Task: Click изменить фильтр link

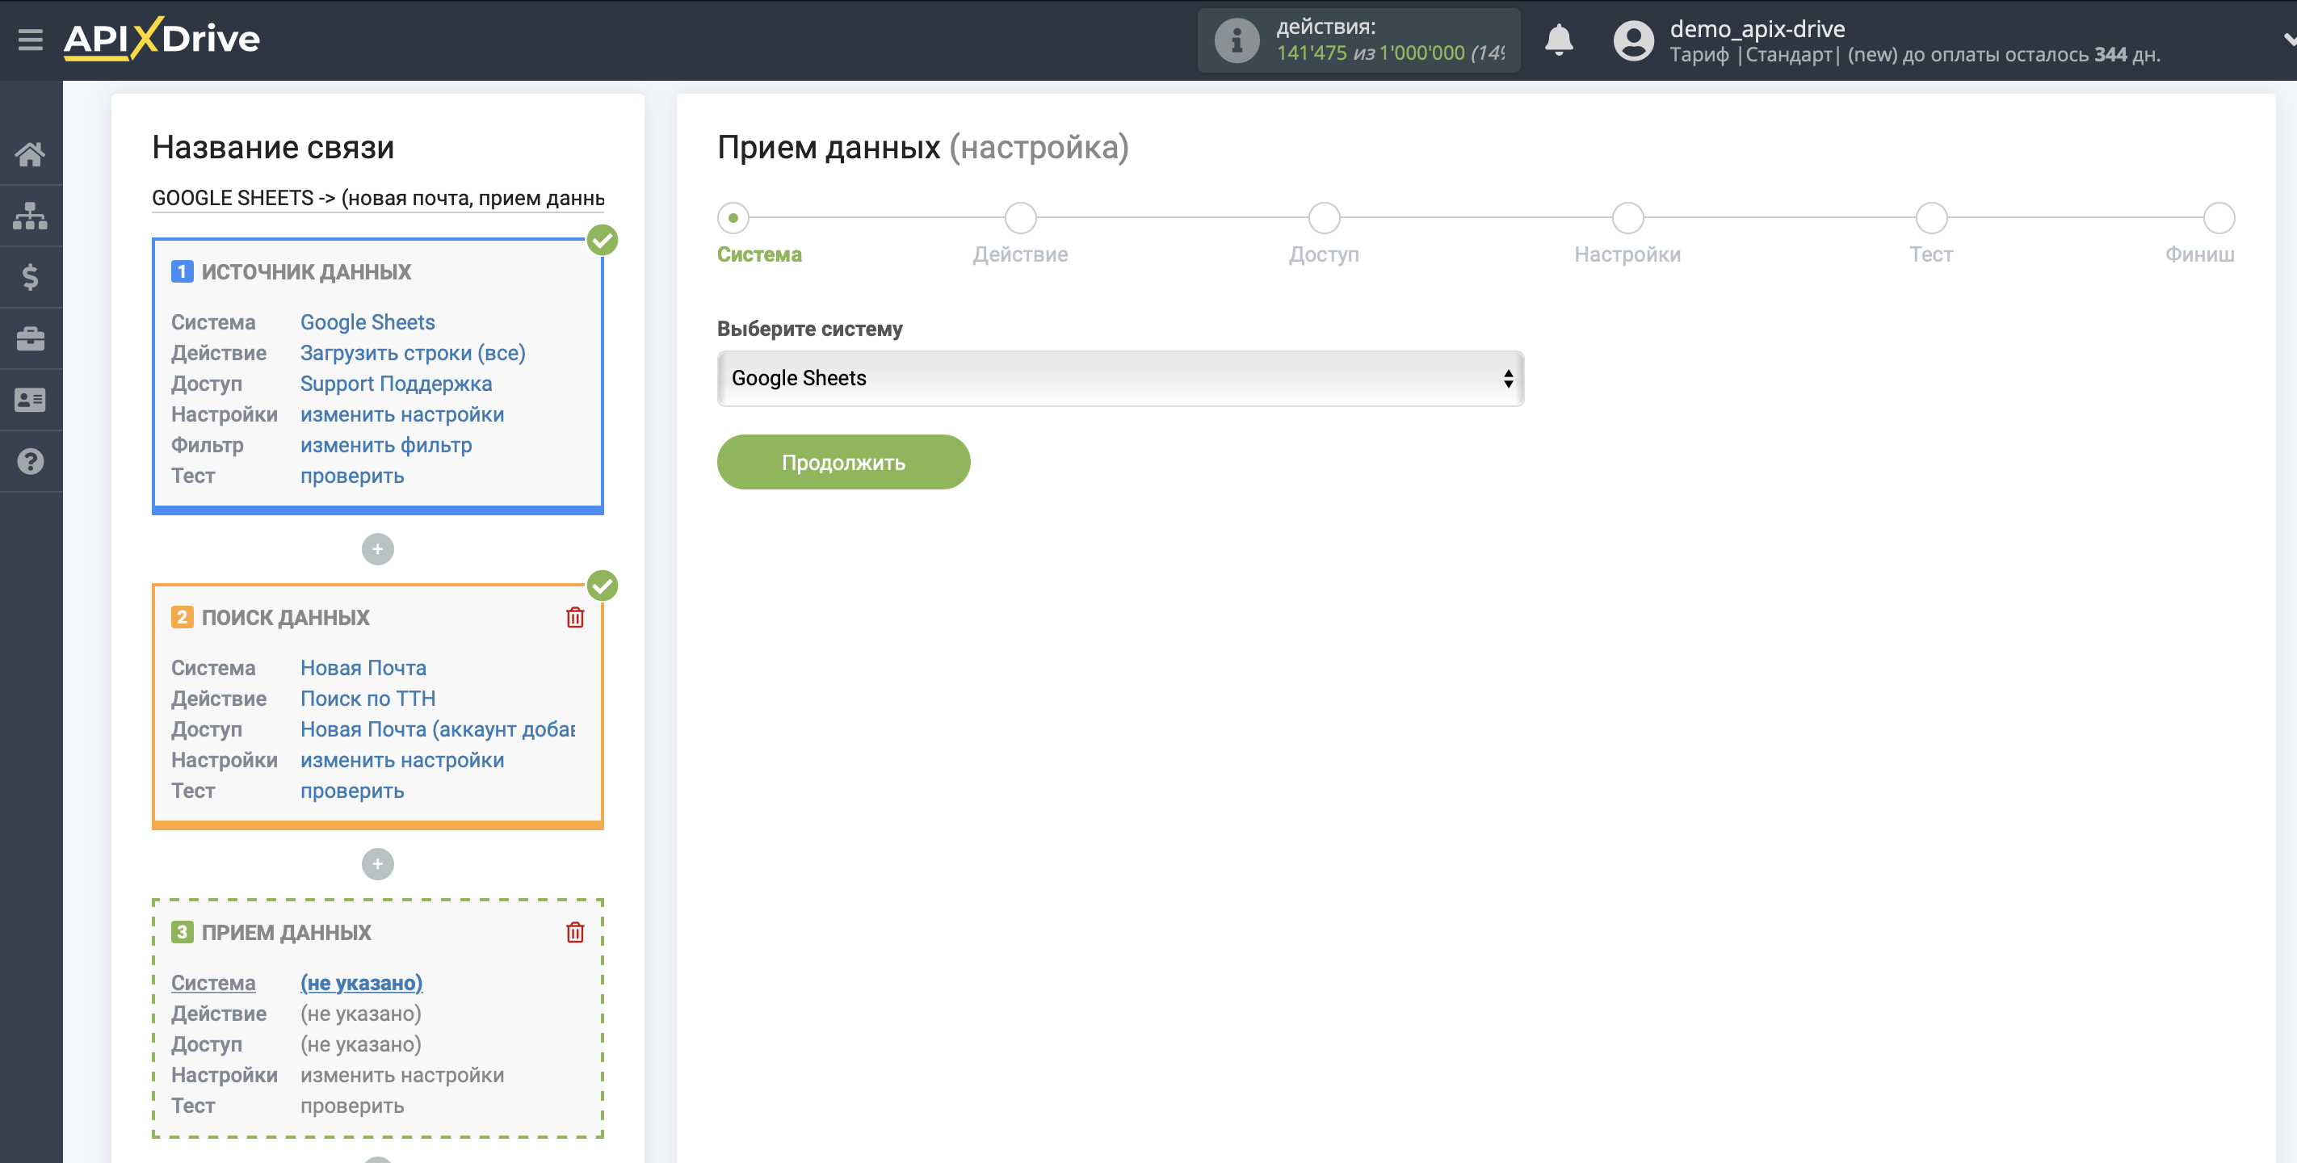Action: [386, 445]
